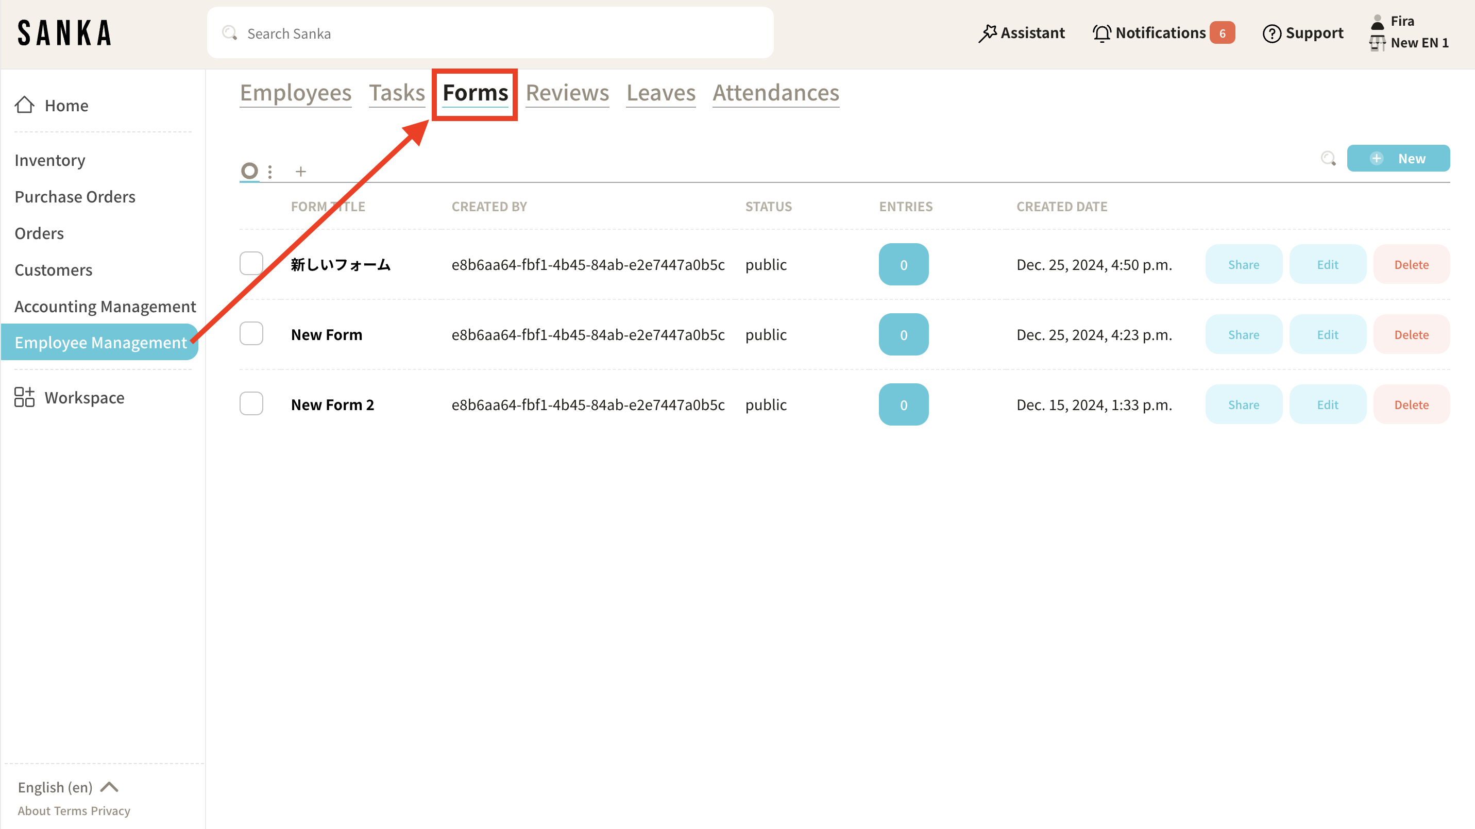1475x829 pixels.
Task: Click the Support question mark icon
Action: 1271,33
